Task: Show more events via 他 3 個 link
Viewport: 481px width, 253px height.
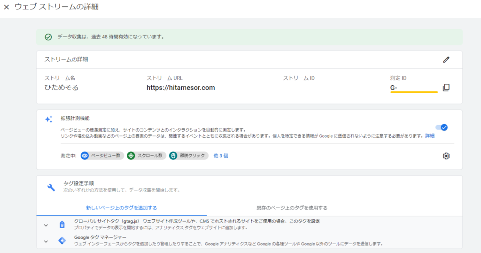Action: point(221,156)
